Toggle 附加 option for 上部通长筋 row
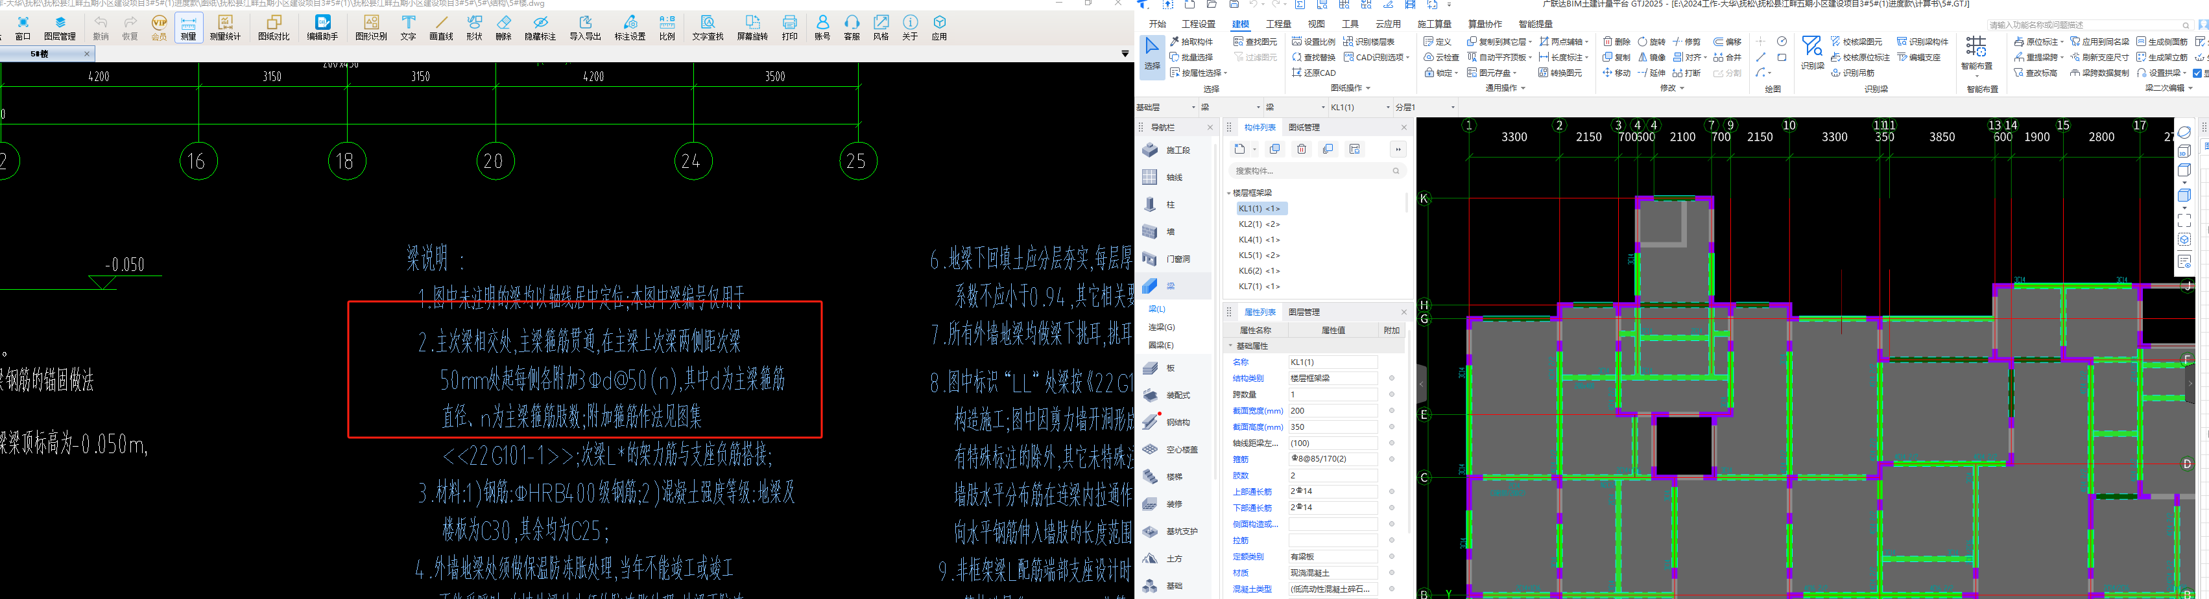2209x599 pixels. 1391,492
